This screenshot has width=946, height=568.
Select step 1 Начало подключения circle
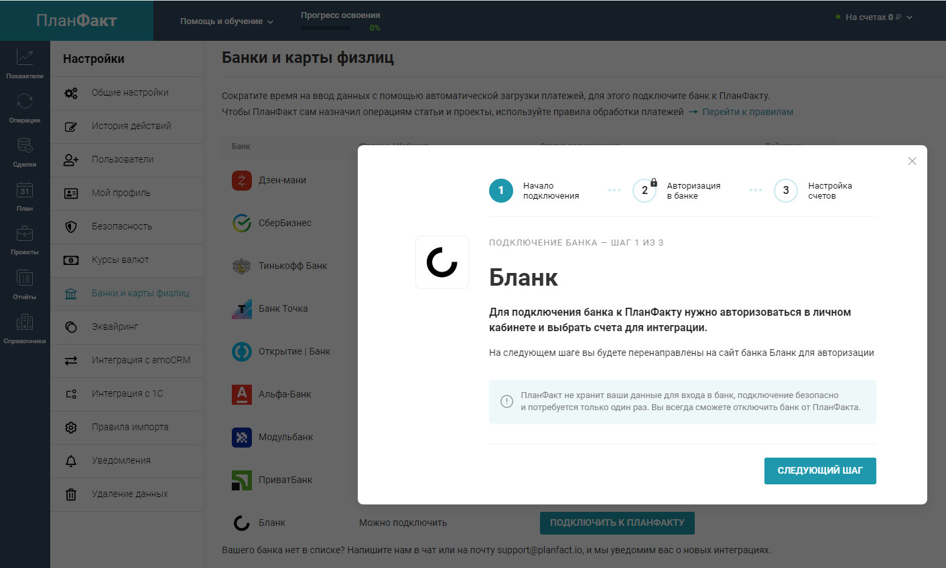[x=500, y=191]
